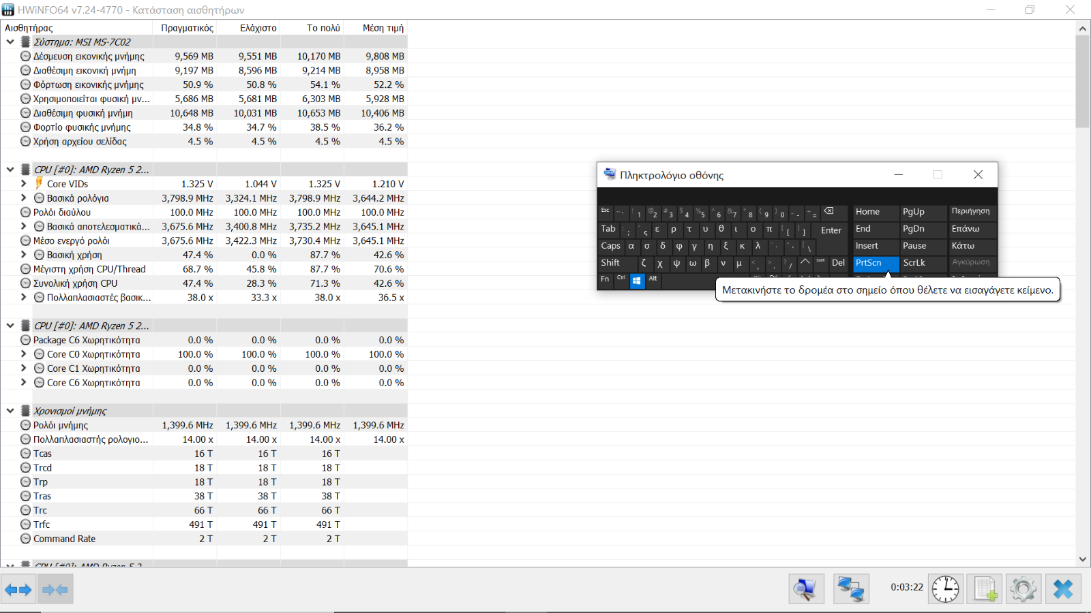Click the Το πολύ column header
Image resolution: width=1091 pixels, height=613 pixels.
(312, 28)
